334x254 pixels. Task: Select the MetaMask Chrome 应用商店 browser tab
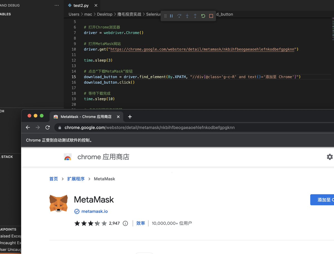coord(86,117)
